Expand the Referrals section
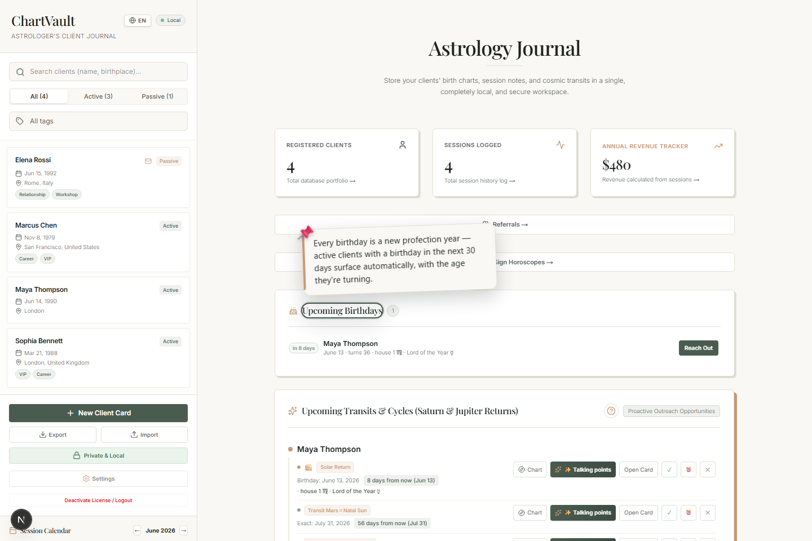The width and height of the screenshot is (812, 541). click(504, 224)
